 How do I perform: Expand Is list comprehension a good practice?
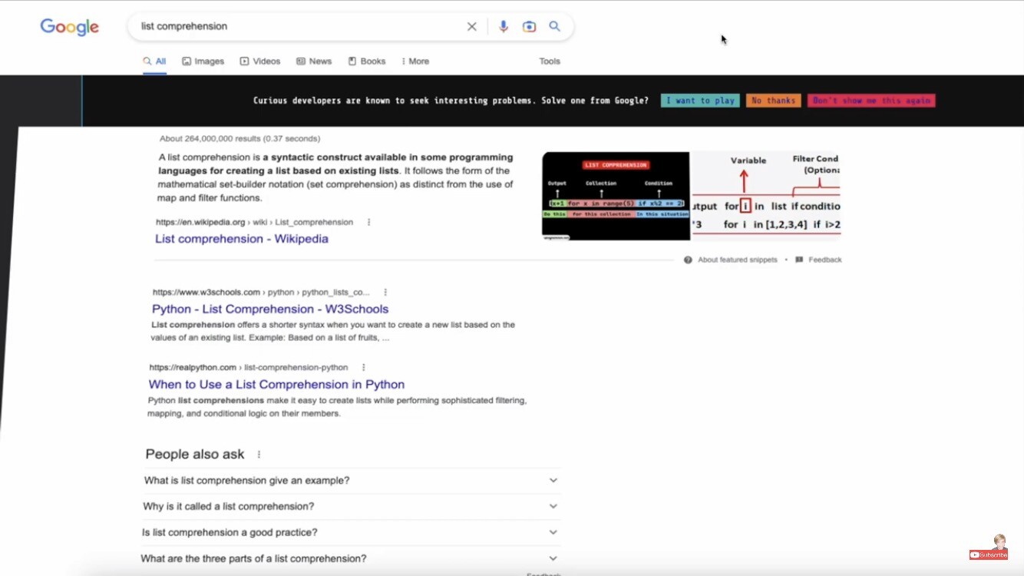[x=350, y=532]
